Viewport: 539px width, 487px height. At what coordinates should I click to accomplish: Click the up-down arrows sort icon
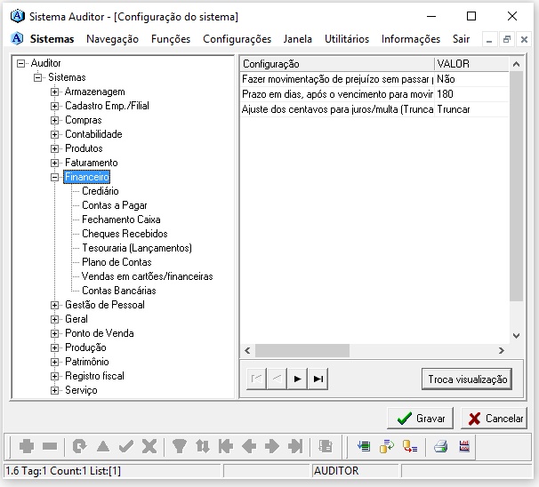click(203, 446)
